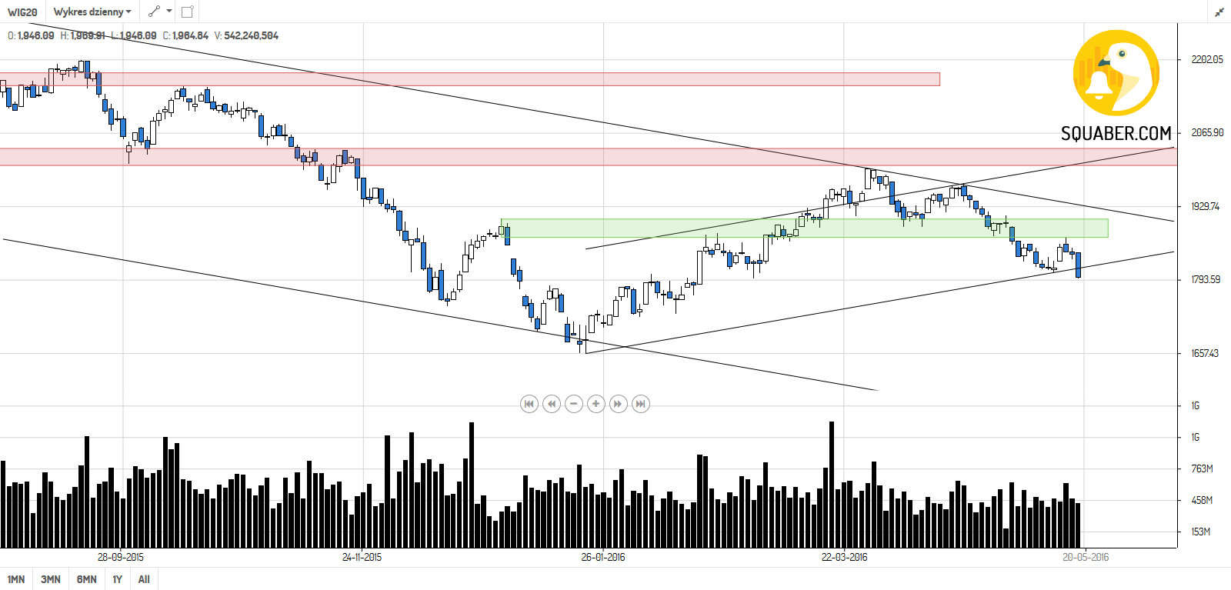Click the 22-03-2016 date axis label
The image size is (1231, 590).
pos(844,557)
